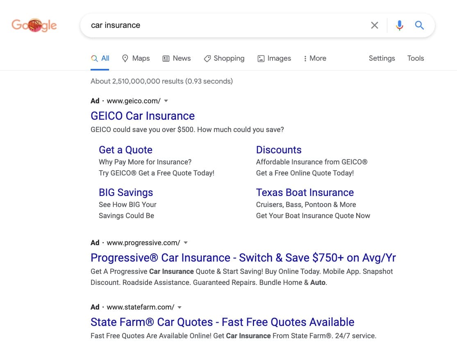Open the Progressive Car Insurance ad headline
The width and height of the screenshot is (457, 362).
(x=243, y=257)
